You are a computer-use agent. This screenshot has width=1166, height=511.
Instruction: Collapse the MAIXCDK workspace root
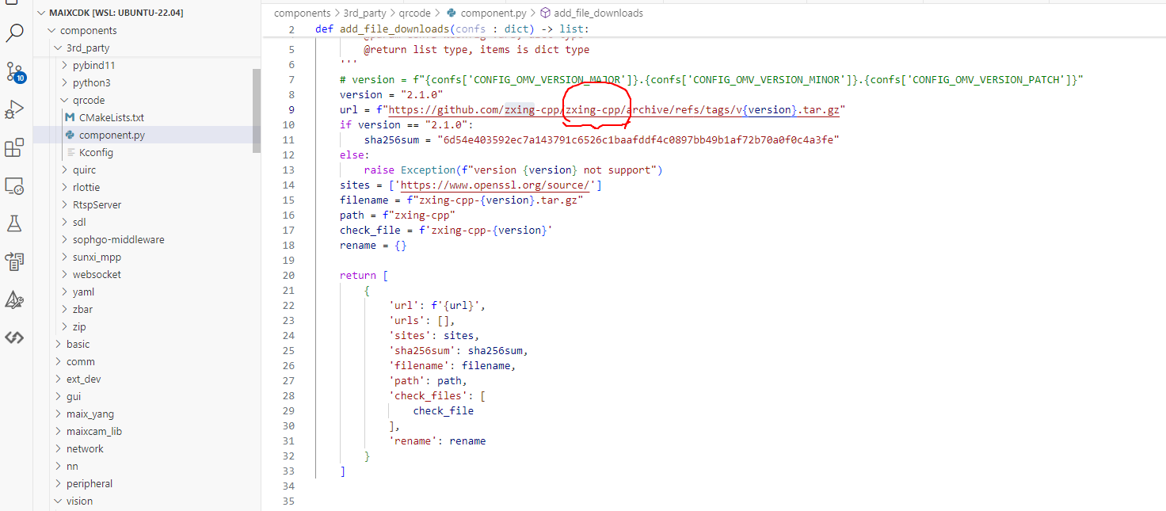click(x=42, y=13)
